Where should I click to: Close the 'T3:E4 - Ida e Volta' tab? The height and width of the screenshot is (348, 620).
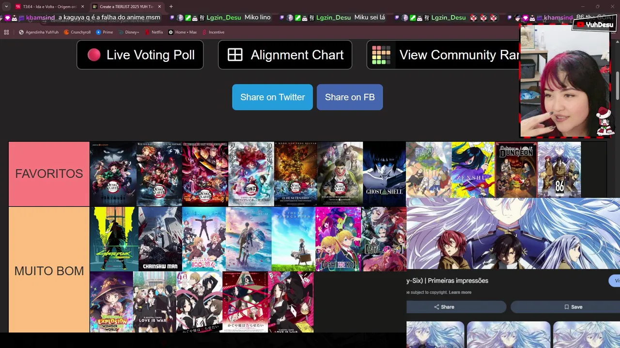pos(82,7)
